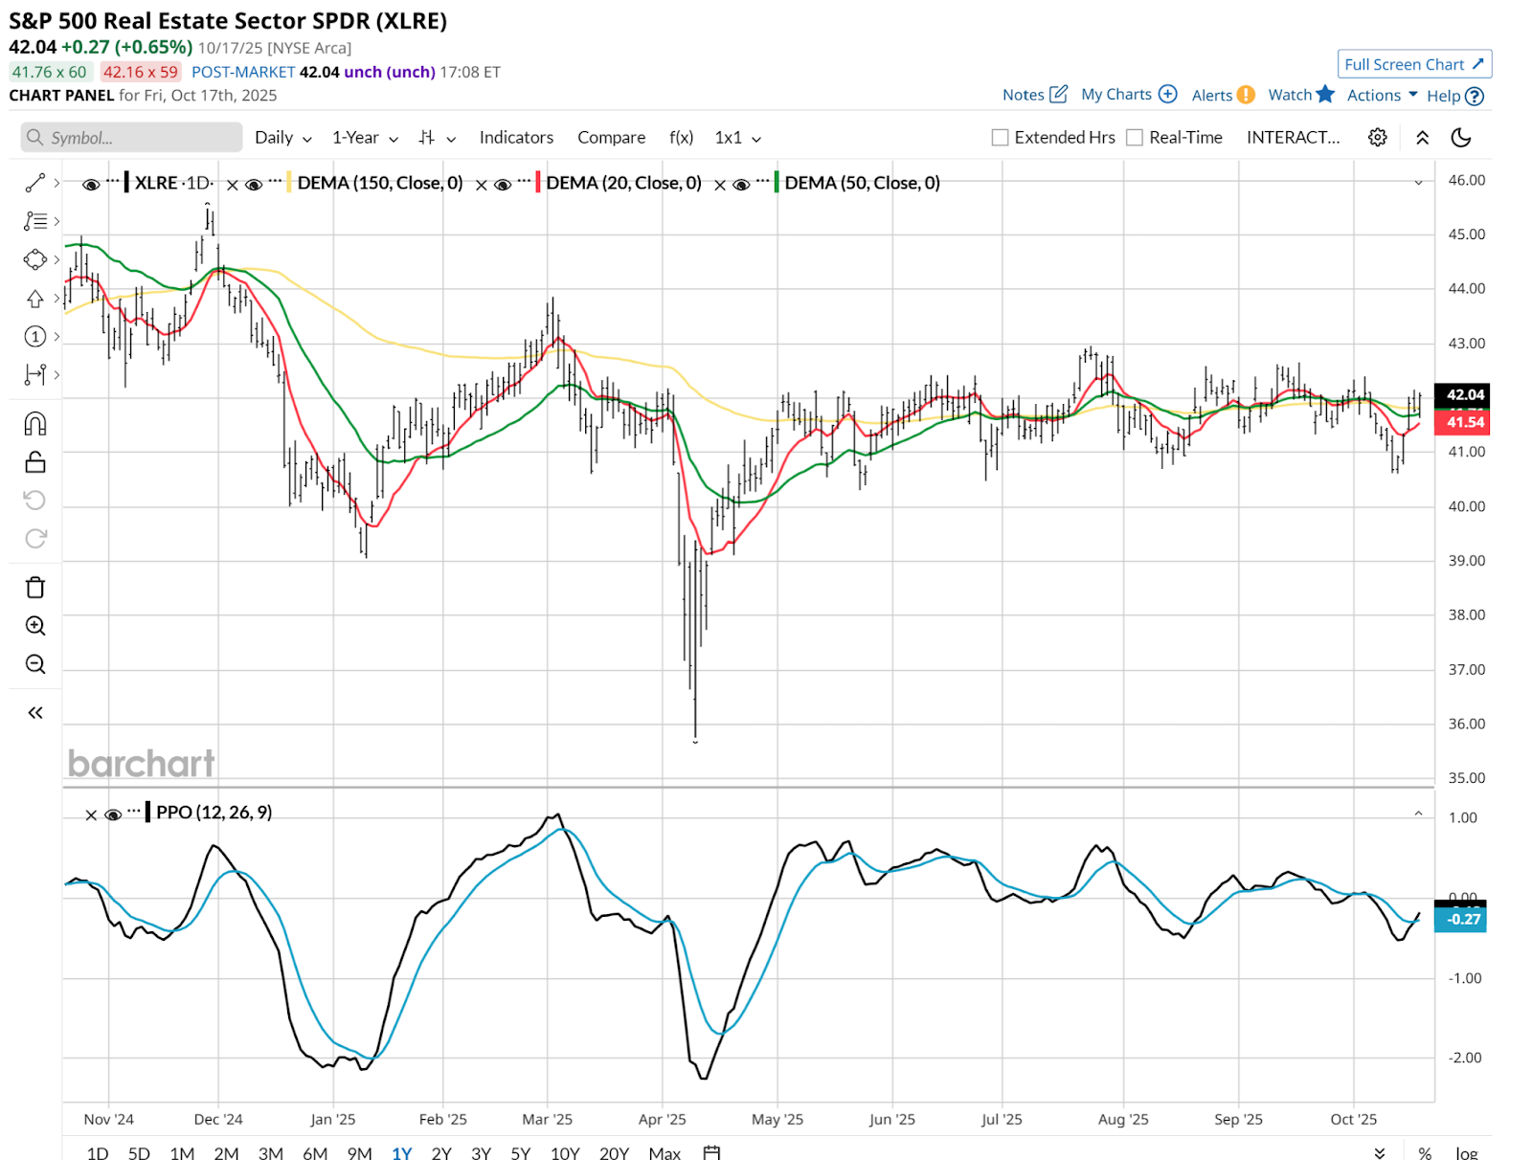Screen dimensions: 1532x1160
Task: Open chart settings gear icon
Action: tap(1377, 138)
